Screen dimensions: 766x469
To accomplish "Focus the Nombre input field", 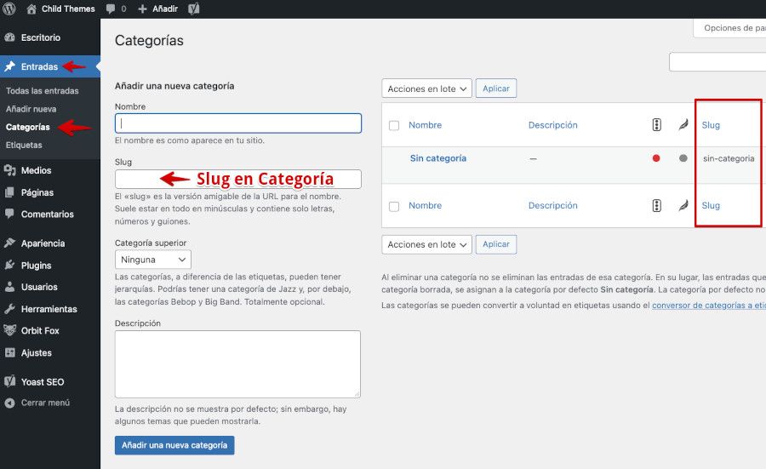I will pos(238,123).
